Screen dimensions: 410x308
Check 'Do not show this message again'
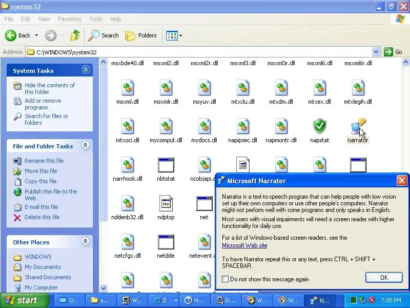pyautogui.click(x=225, y=279)
